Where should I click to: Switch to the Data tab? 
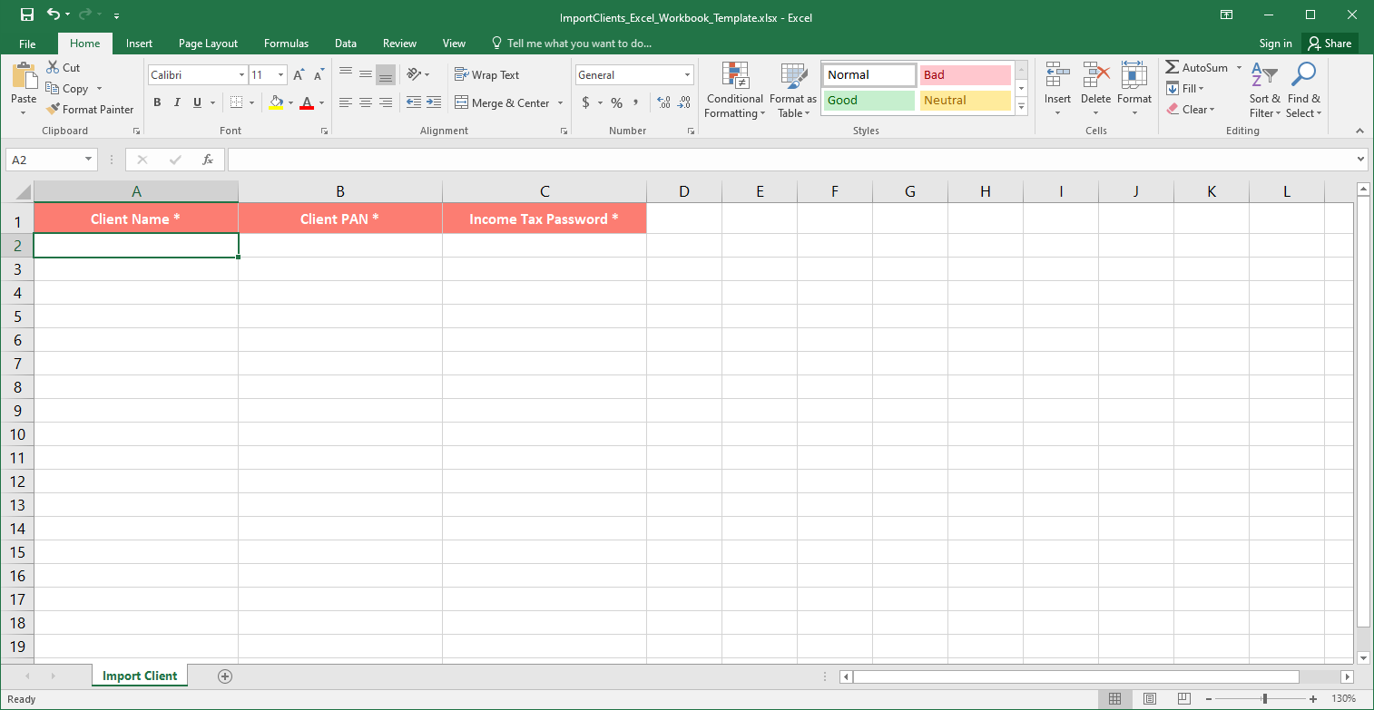coord(345,44)
